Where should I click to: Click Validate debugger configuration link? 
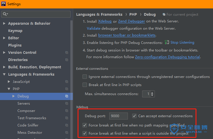click(x=94, y=28)
